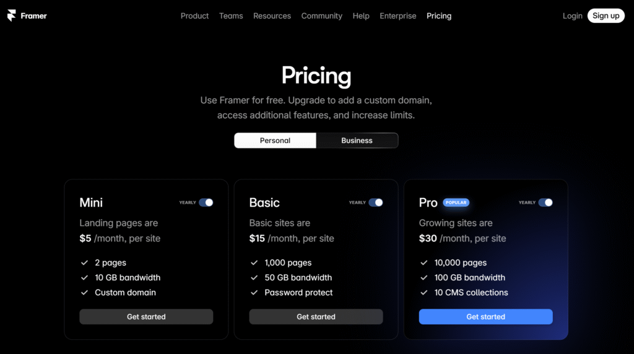Toggle yearly billing on Basic plan

tap(376, 202)
